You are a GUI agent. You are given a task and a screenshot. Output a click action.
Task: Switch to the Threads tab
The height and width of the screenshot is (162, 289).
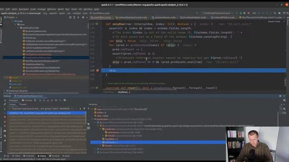23,104
